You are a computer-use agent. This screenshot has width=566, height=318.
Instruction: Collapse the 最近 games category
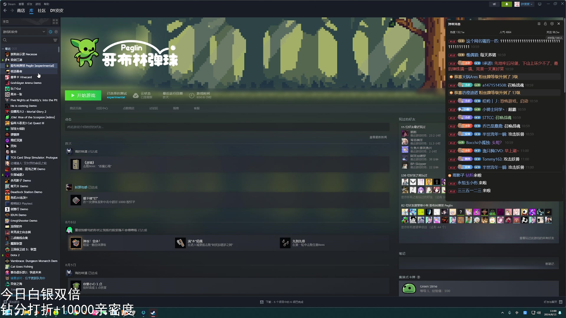click(3, 49)
